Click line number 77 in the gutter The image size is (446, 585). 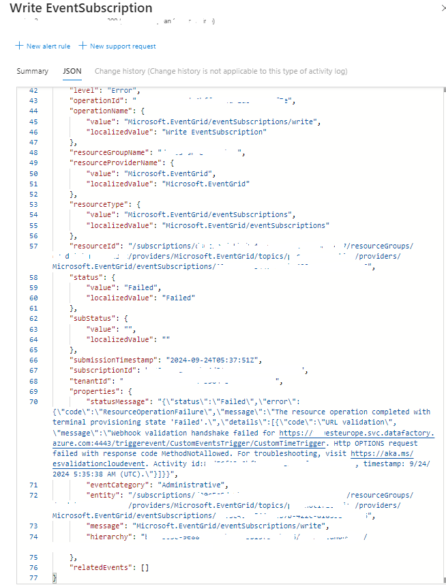[33, 577]
